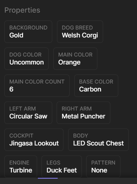Click the Legs Duck Feet card

click(62, 167)
